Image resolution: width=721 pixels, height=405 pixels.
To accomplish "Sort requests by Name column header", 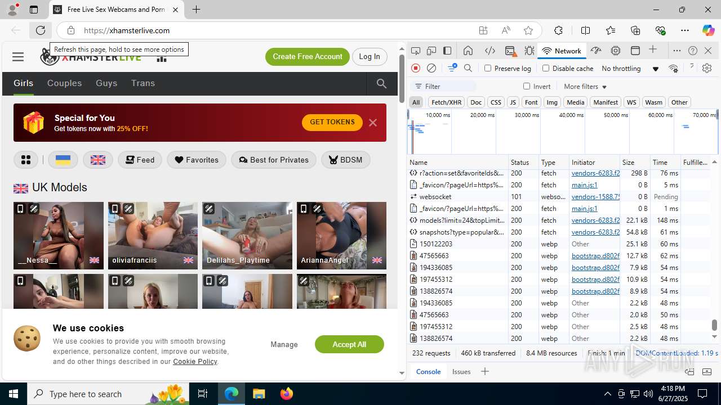I will [457, 162].
